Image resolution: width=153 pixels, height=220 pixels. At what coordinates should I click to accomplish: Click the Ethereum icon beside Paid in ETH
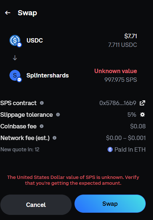[110, 149]
